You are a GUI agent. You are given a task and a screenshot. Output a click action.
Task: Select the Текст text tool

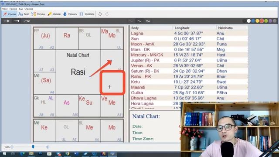(24, 14)
